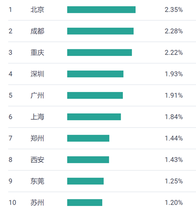Click the 北京 city label
This screenshot has height=213, width=196.
[x=37, y=10]
